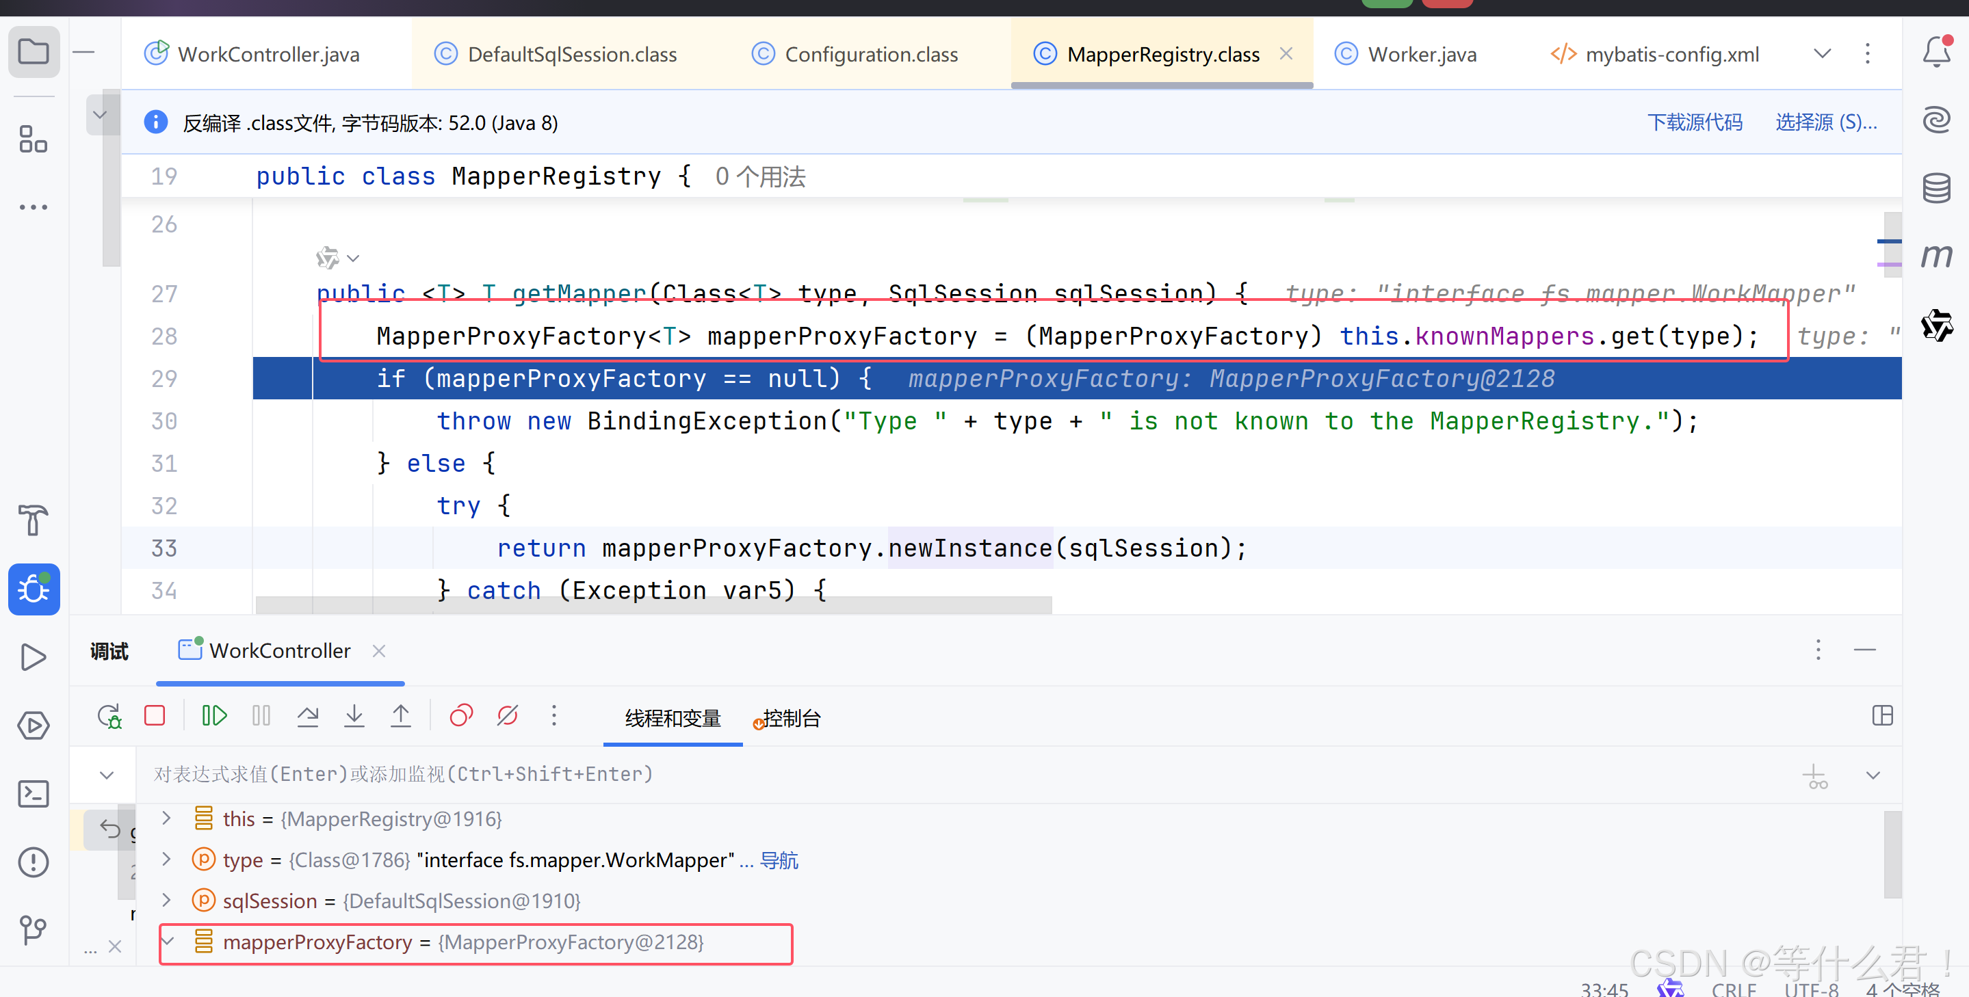Click the Step Over debug icon
The image size is (1969, 997).
(x=307, y=716)
